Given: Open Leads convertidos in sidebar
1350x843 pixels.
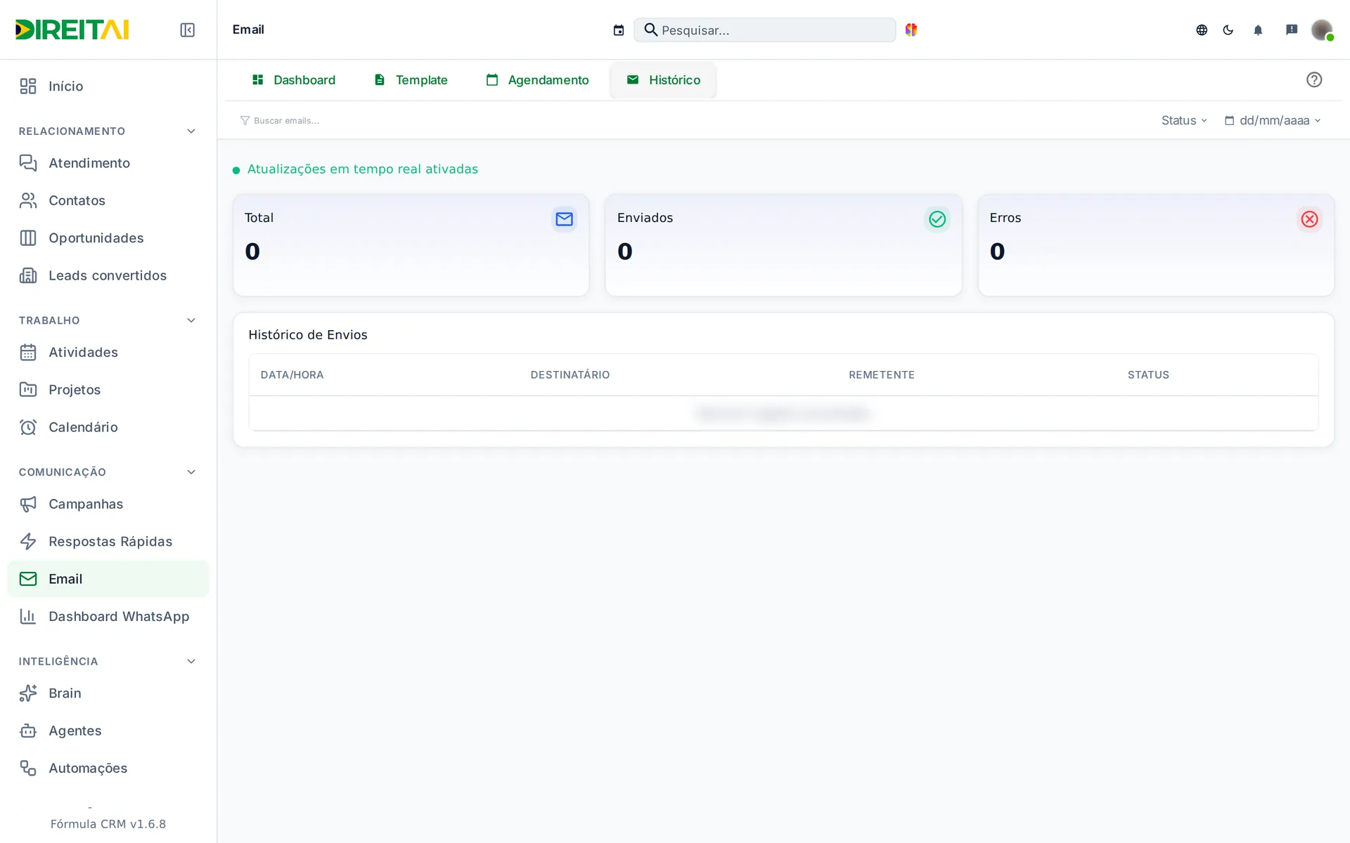Looking at the screenshot, I should click(108, 275).
